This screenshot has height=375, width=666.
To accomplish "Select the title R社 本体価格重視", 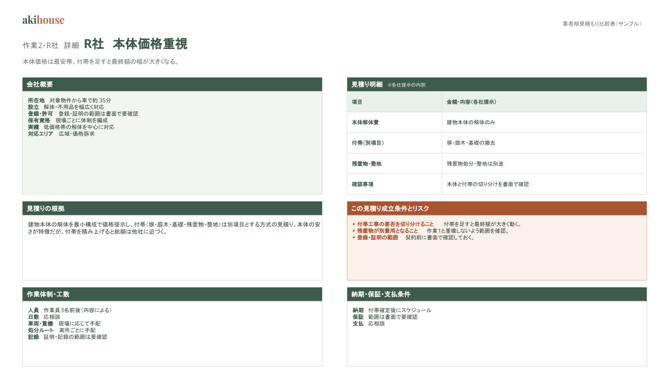I will [136, 44].
